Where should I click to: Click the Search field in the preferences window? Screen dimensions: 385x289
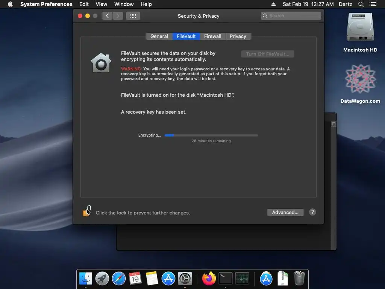click(x=291, y=16)
